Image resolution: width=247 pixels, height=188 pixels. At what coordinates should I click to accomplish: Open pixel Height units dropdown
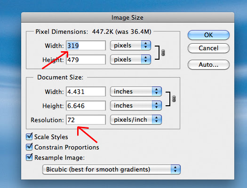click(x=130, y=60)
